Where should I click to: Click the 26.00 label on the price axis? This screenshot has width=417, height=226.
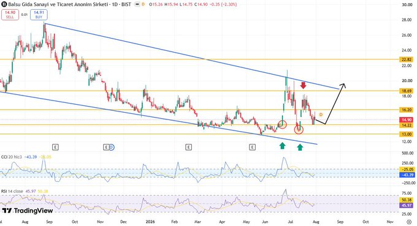pos(407,35)
